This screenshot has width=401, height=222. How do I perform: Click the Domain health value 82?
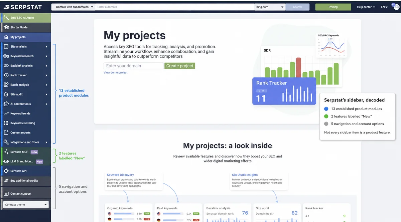point(294,213)
